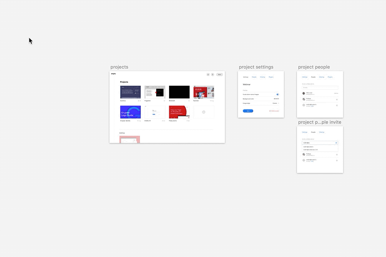
Task: Click the Delete project link
Action: click(x=274, y=111)
